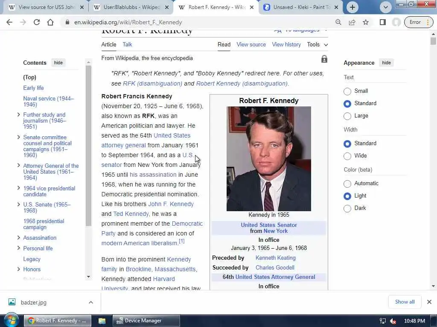Image resolution: width=437 pixels, height=327 pixels.
Task: Open download item options chevron
Action: [x=91, y=302]
